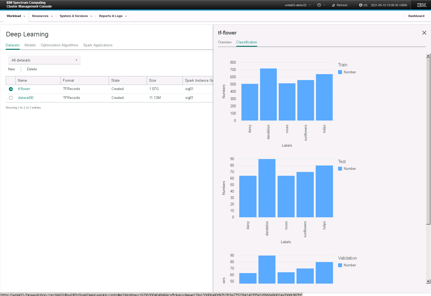Click the Refresh icon in the header
Image resolution: width=431 pixels, height=296 pixels.
tap(334, 5)
